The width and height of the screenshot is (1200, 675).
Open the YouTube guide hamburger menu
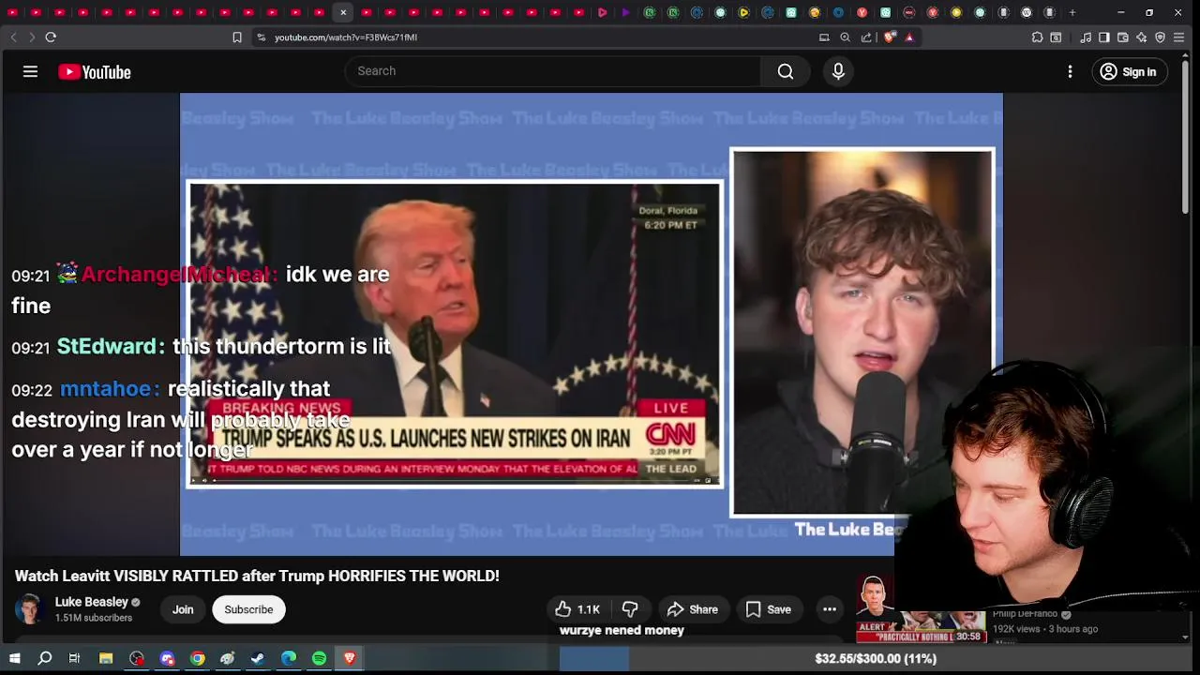pos(30,71)
